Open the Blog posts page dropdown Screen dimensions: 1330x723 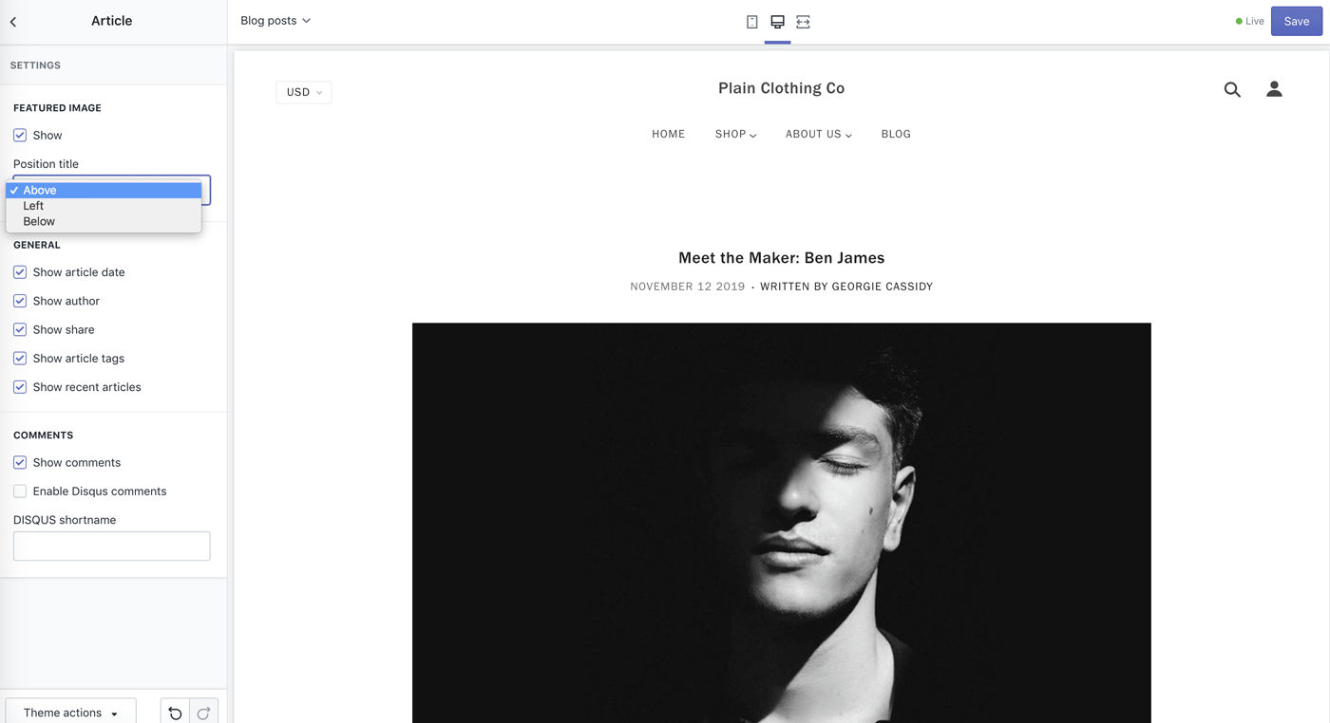[275, 21]
